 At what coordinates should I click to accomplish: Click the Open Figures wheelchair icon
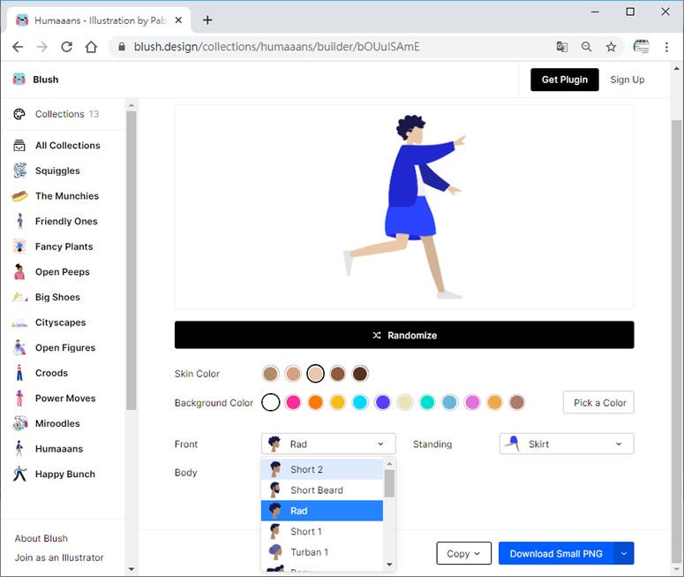tap(19, 347)
